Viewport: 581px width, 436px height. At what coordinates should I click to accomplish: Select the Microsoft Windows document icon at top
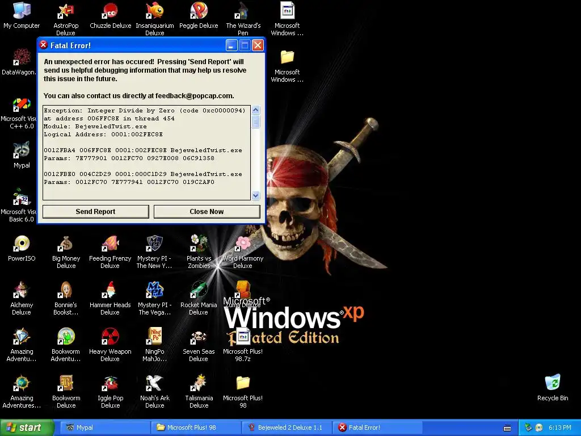[287, 10]
